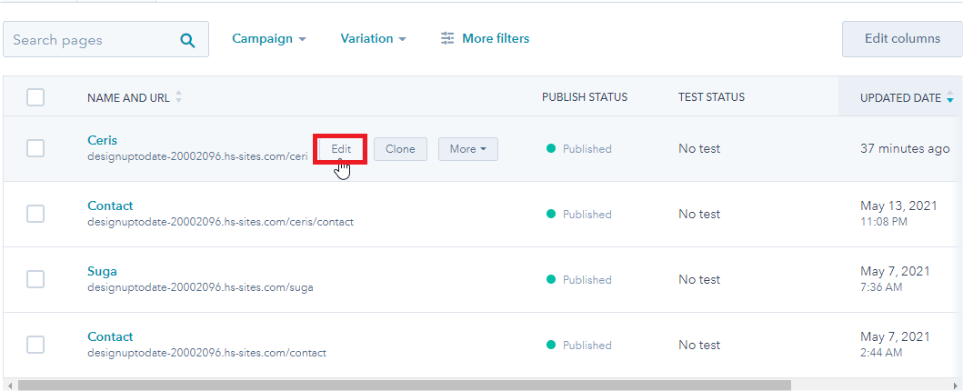Screen dimensions: 963x391
Task: Tick the select-all header checkbox
Action: 35,97
